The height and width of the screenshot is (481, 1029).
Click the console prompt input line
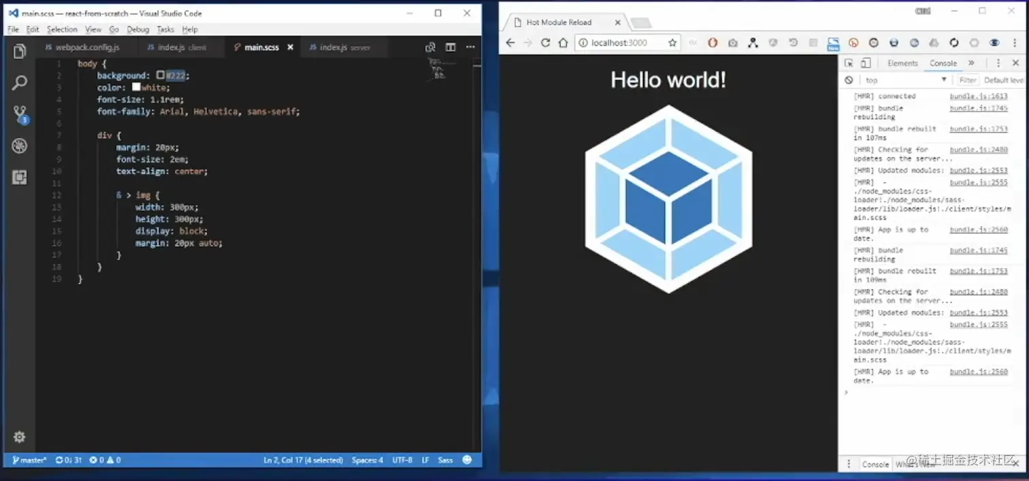tap(932, 392)
